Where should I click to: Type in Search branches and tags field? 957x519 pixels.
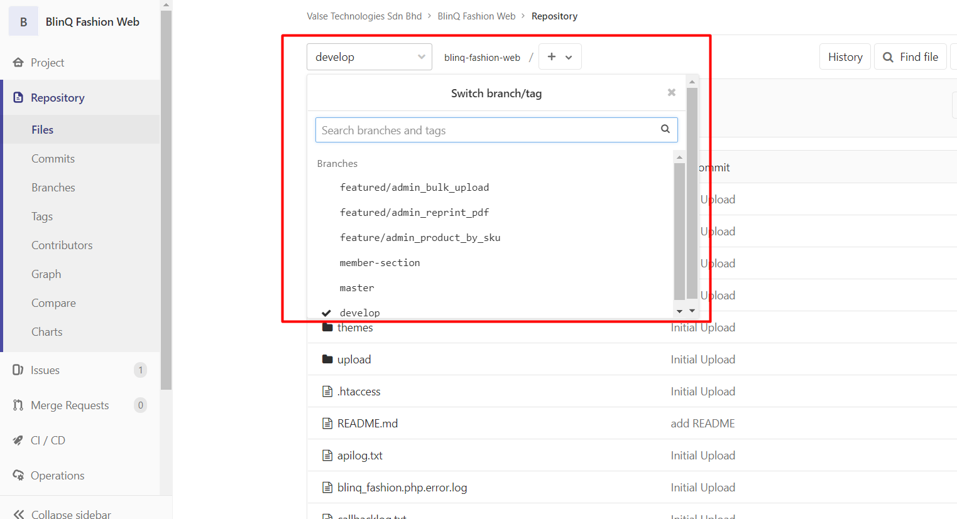[487, 131]
